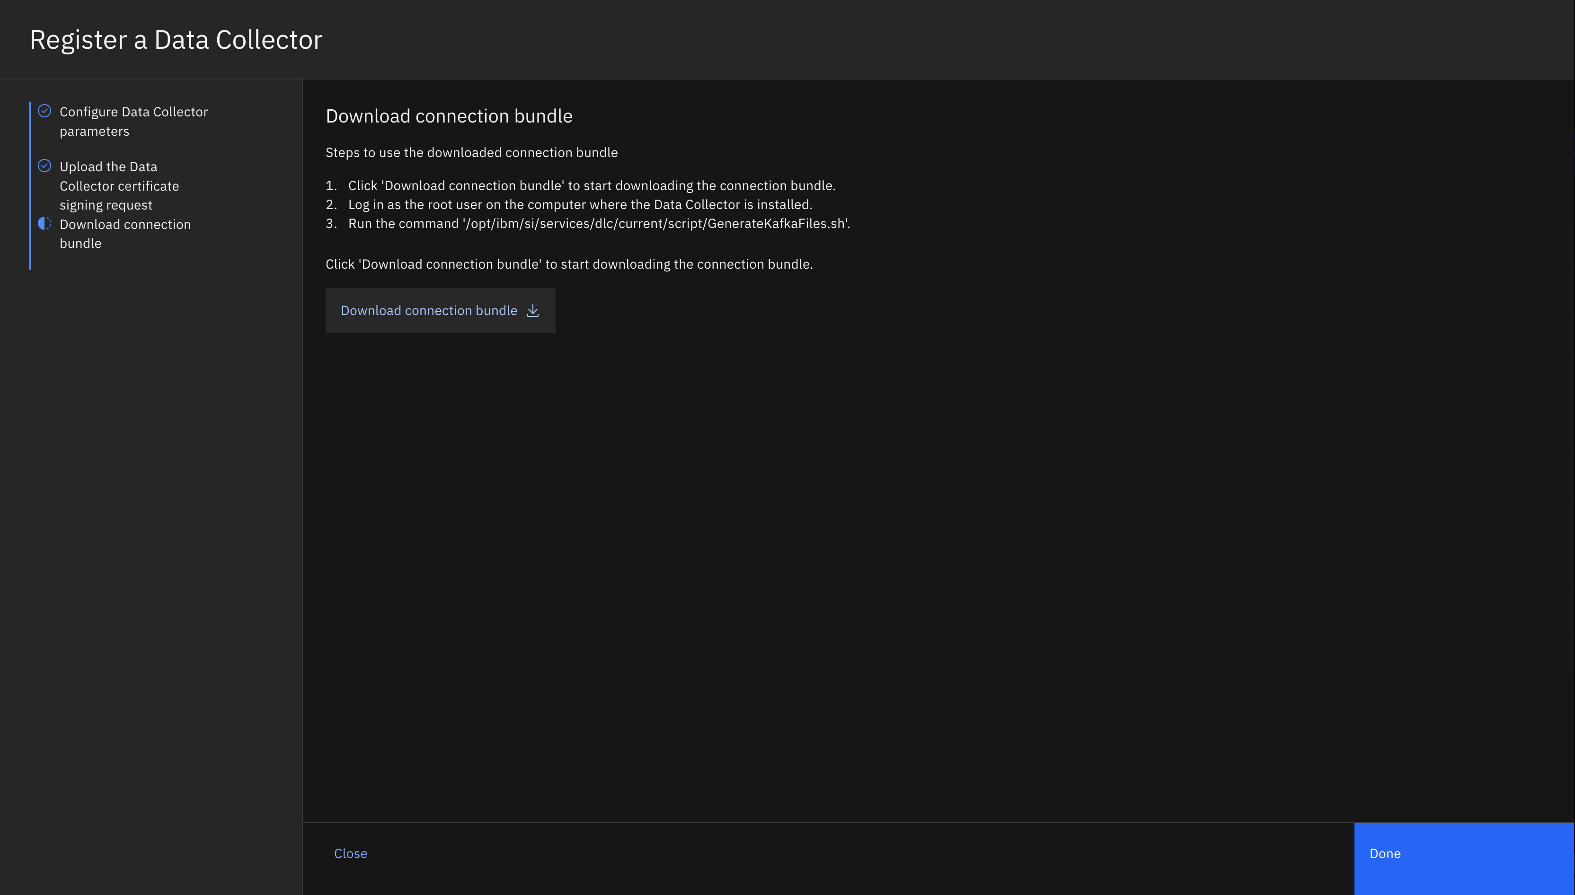
Task: Click the word 'bundle' in sidebar current step
Action: pos(80,244)
